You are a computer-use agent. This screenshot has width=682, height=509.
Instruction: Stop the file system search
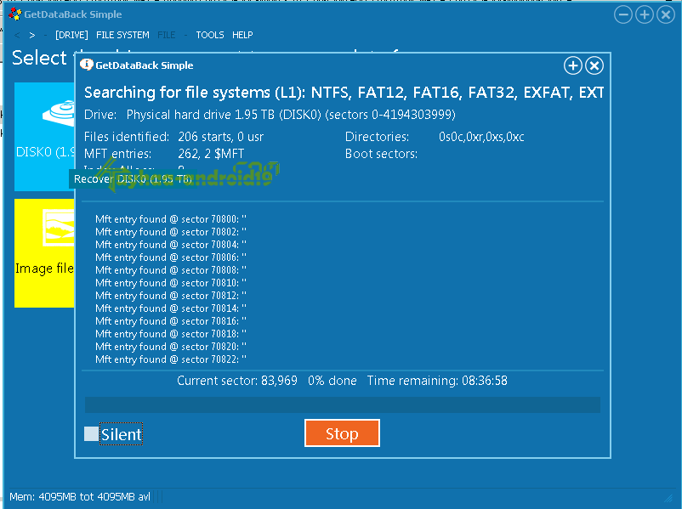pos(342,433)
